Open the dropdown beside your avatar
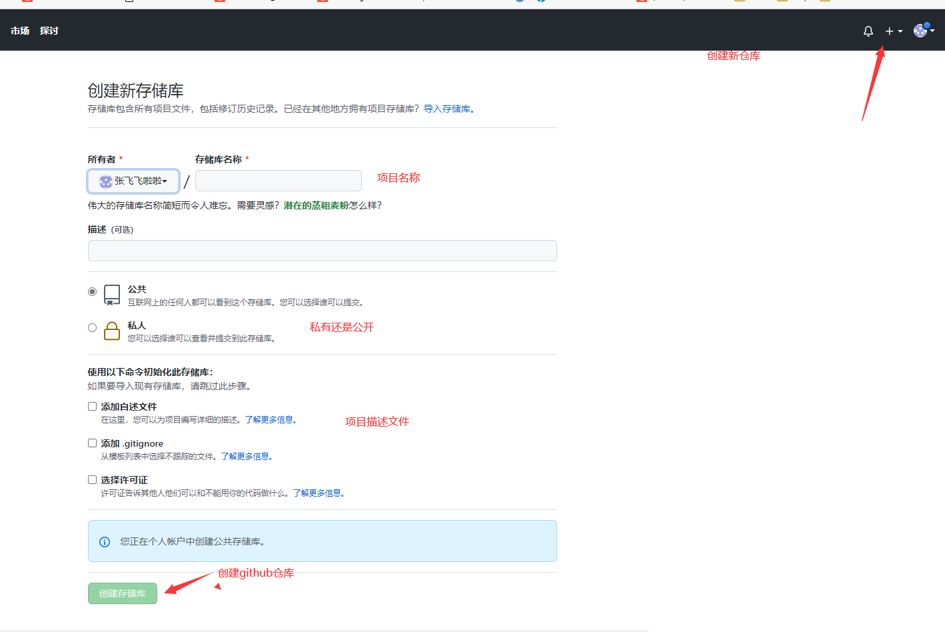The height and width of the screenshot is (634, 945). [934, 31]
